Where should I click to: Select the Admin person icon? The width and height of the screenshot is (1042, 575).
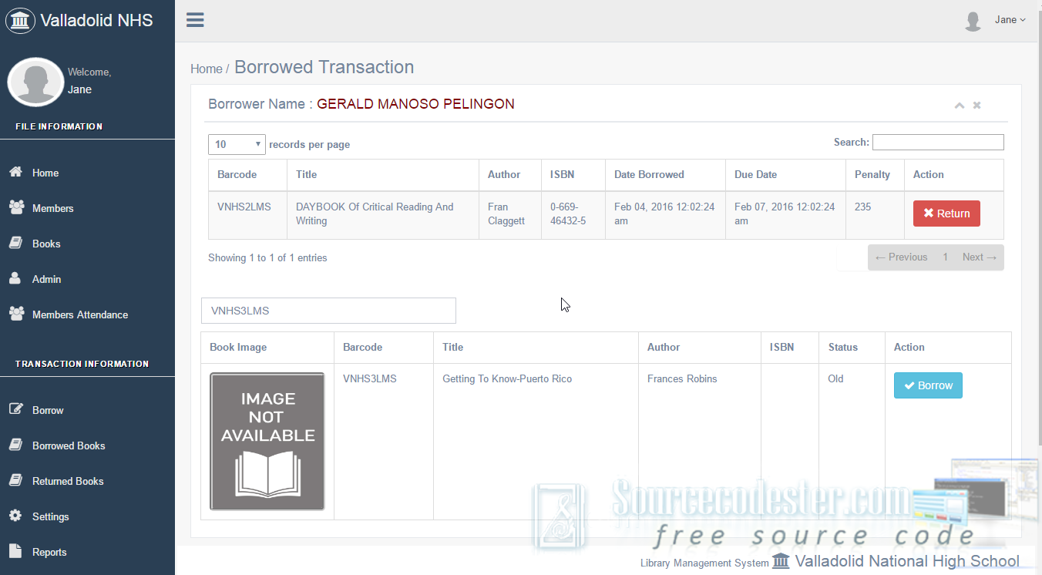click(x=16, y=279)
